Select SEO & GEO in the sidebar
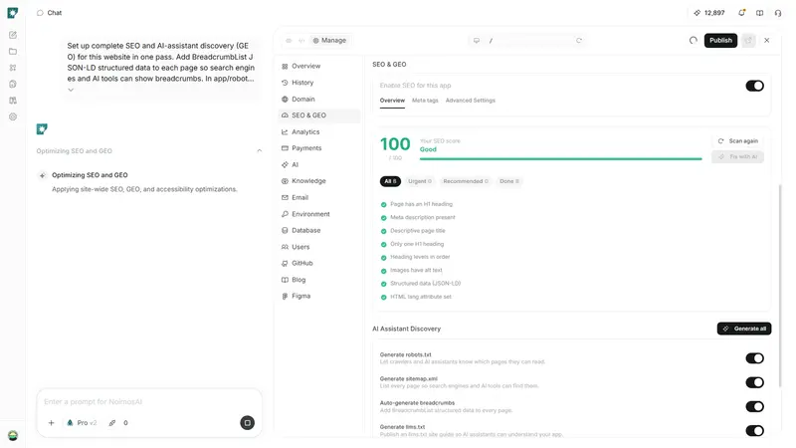796x448 pixels. pos(318,115)
